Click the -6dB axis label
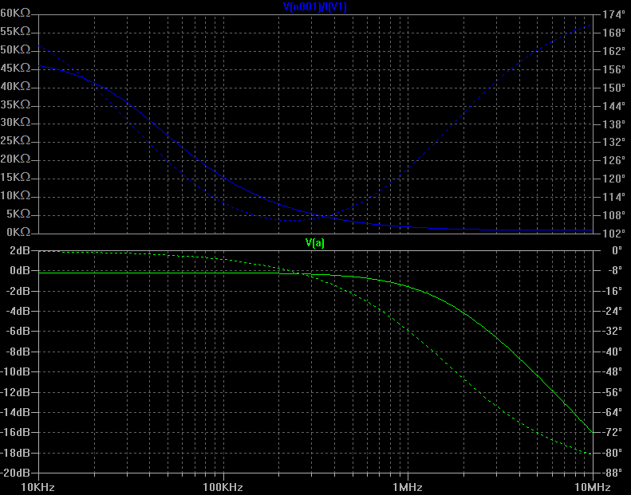Image resolution: width=631 pixels, height=495 pixels. coord(18,331)
